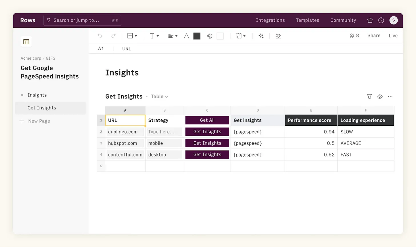Open the text format dropdown
Image resolution: width=416 pixels, height=247 pixels.
[x=154, y=36]
